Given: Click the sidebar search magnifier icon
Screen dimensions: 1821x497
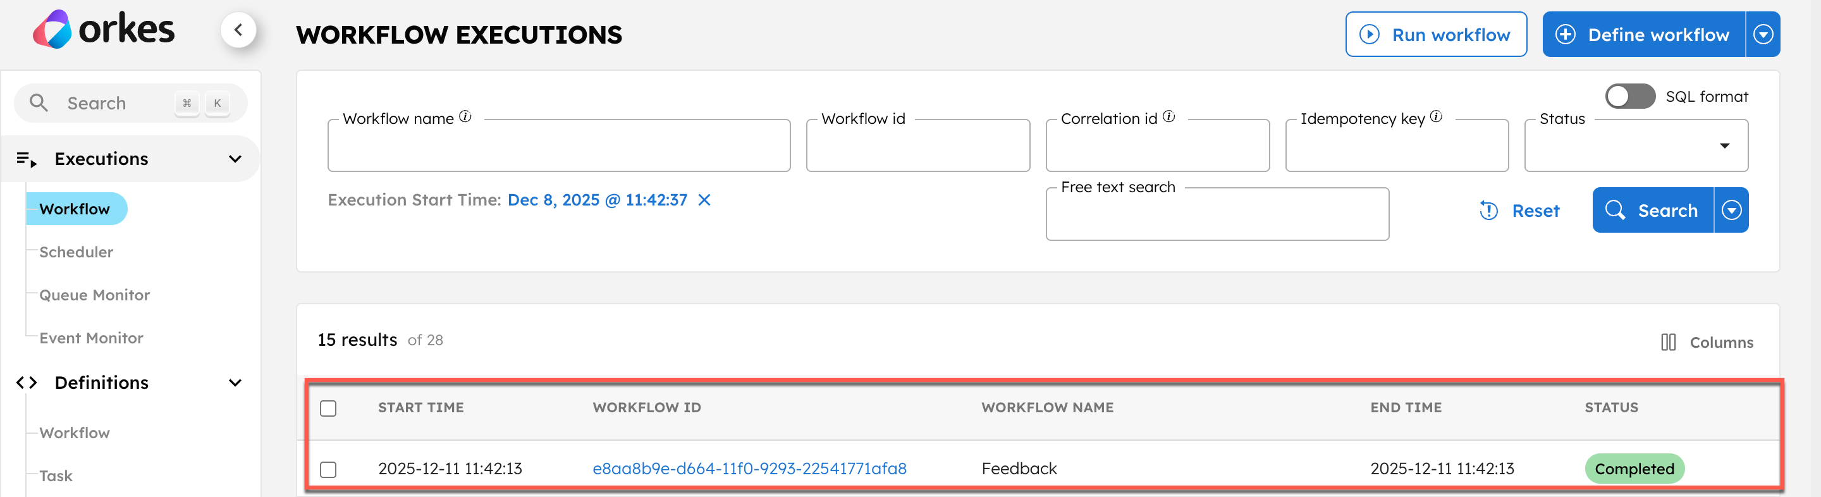Looking at the screenshot, I should point(39,103).
